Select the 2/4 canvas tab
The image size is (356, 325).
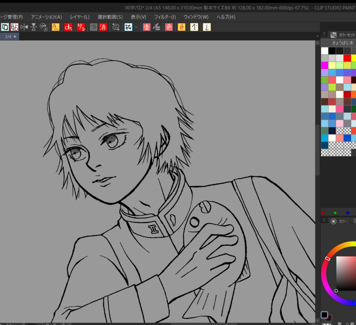click(x=9, y=36)
